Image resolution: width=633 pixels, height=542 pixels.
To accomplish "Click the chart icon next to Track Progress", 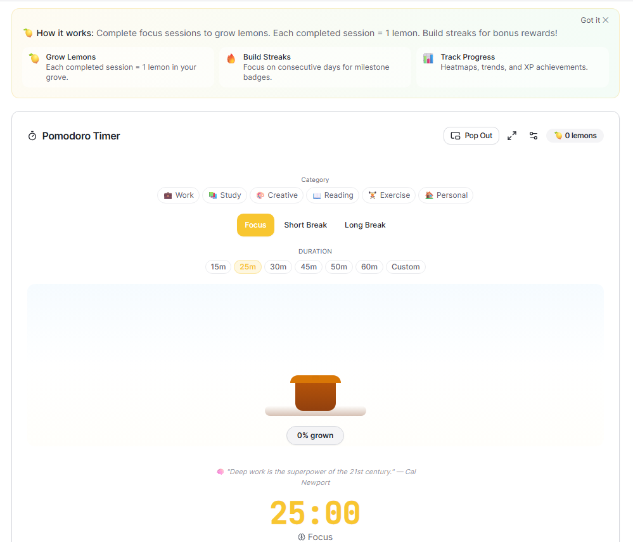I will pyautogui.click(x=428, y=57).
